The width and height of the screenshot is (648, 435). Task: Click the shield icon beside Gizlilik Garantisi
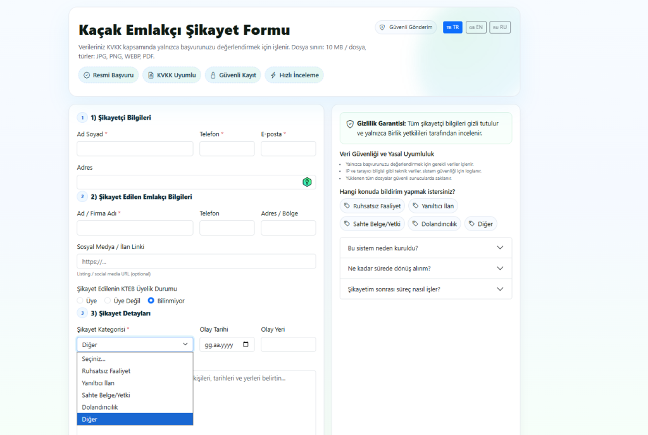click(x=350, y=124)
